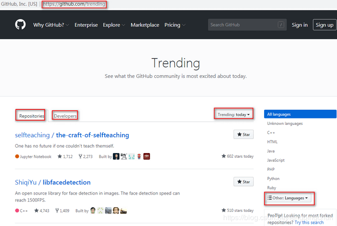Open the ShiqiYu / libfacedetection repository link
This screenshot has width=337, height=226.
coord(53,182)
